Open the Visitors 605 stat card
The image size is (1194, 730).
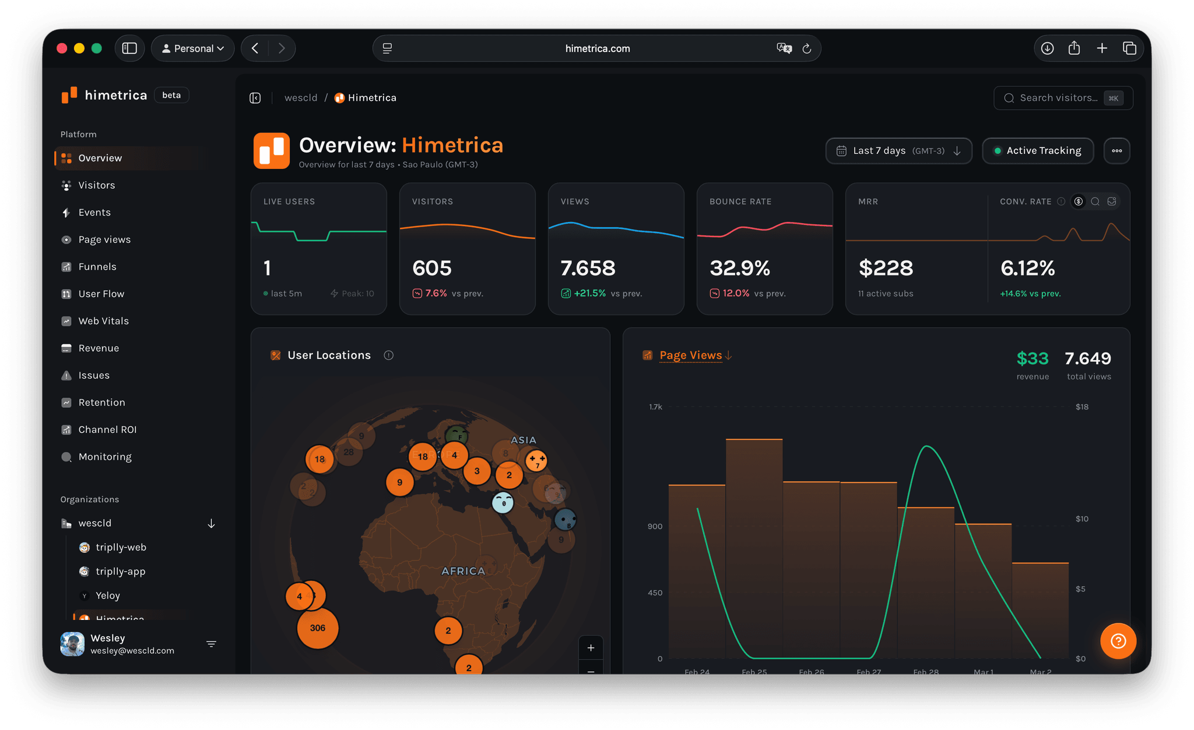468,249
